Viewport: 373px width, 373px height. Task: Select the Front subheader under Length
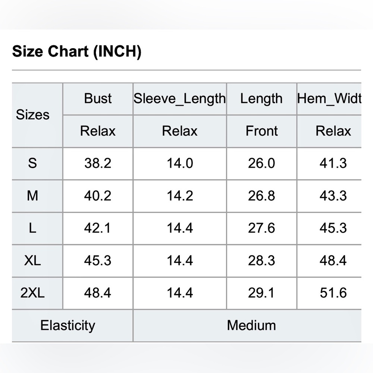click(x=261, y=131)
